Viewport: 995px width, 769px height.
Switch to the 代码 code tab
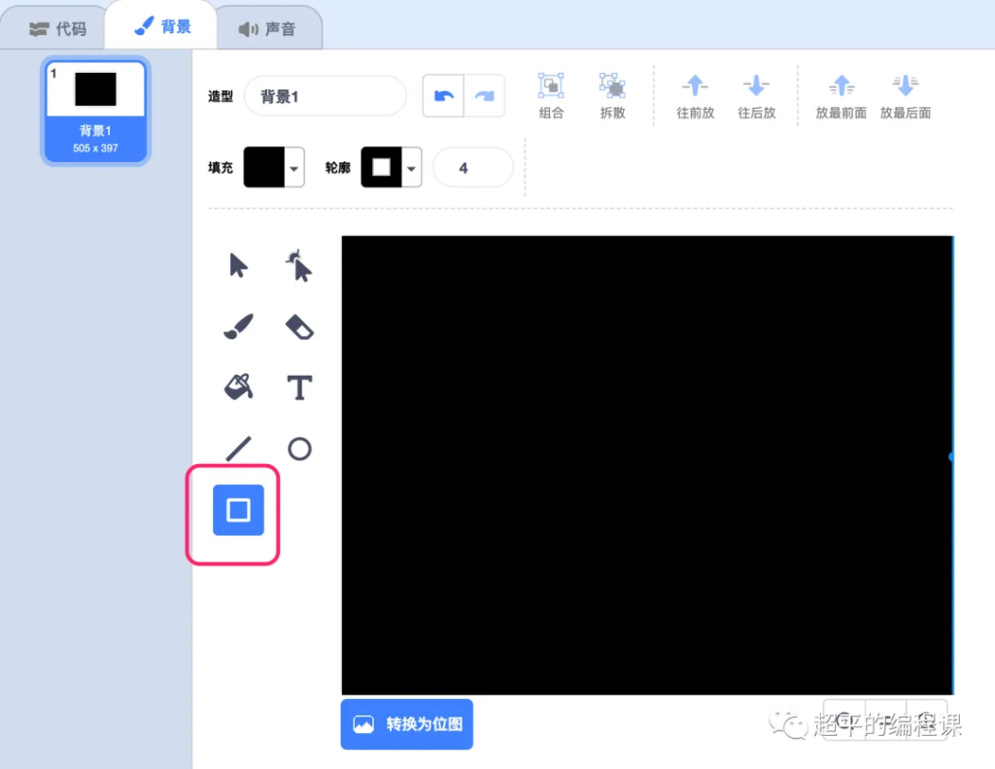57,28
